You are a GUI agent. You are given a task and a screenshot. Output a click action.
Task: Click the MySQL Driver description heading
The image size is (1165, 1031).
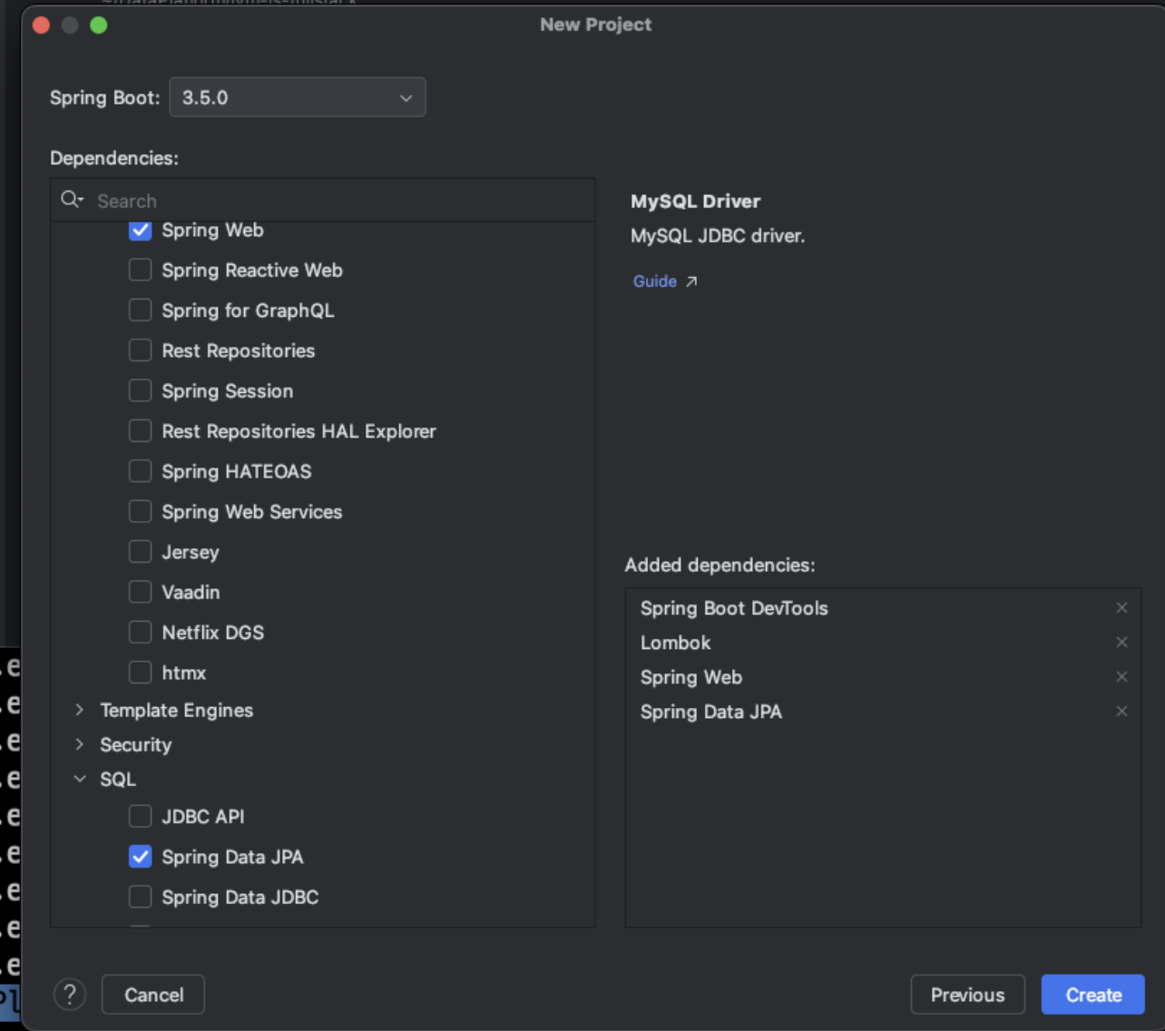(696, 201)
